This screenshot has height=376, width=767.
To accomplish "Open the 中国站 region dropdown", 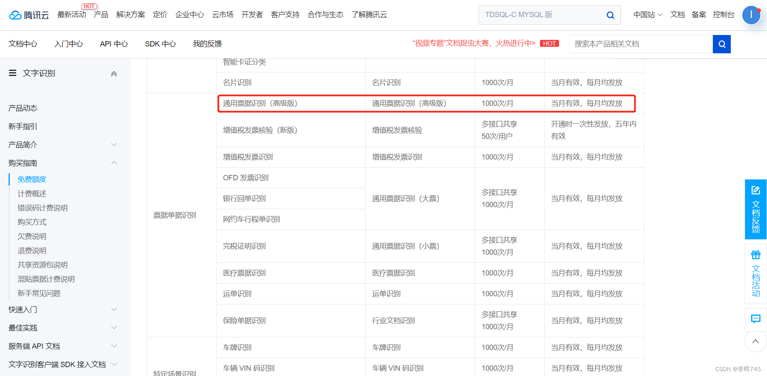I will pos(648,15).
